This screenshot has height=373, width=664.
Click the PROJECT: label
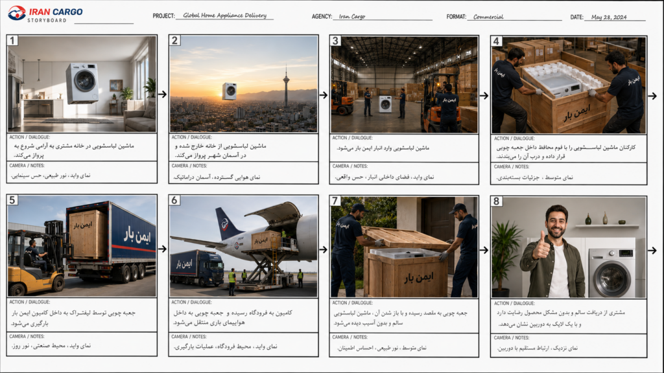coord(163,16)
